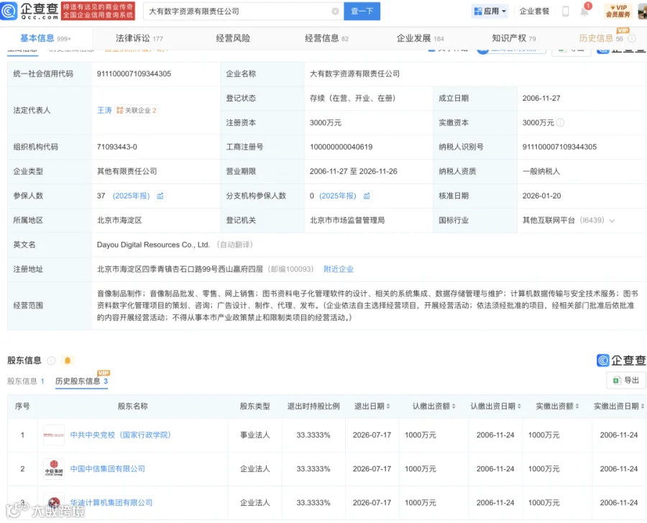This screenshot has height=523, width=647.
Task: Open 附近企业 link
Action: pos(339,269)
